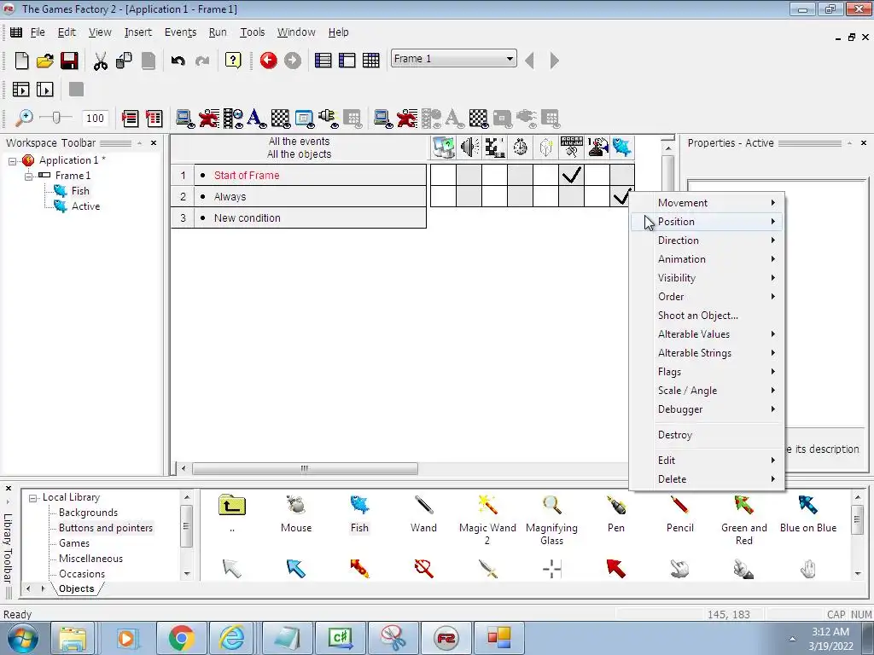874x655 pixels.
Task: Select Green and Red pointer object
Action: click(744, 520)
